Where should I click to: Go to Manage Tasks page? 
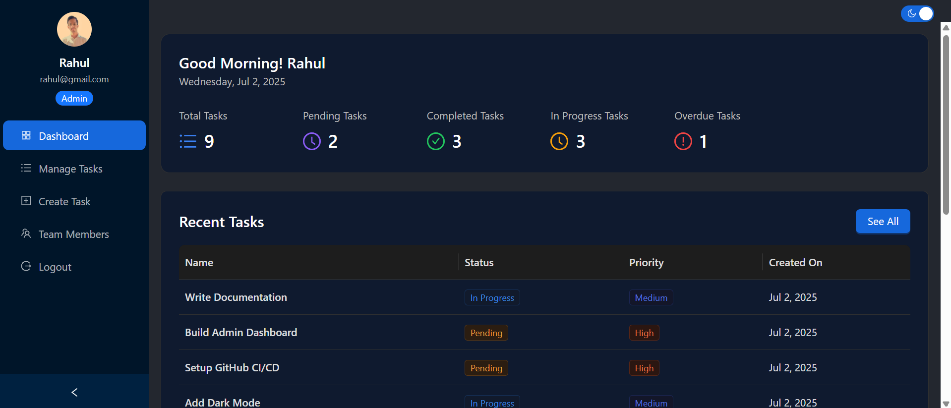click(x=74, y=169)
